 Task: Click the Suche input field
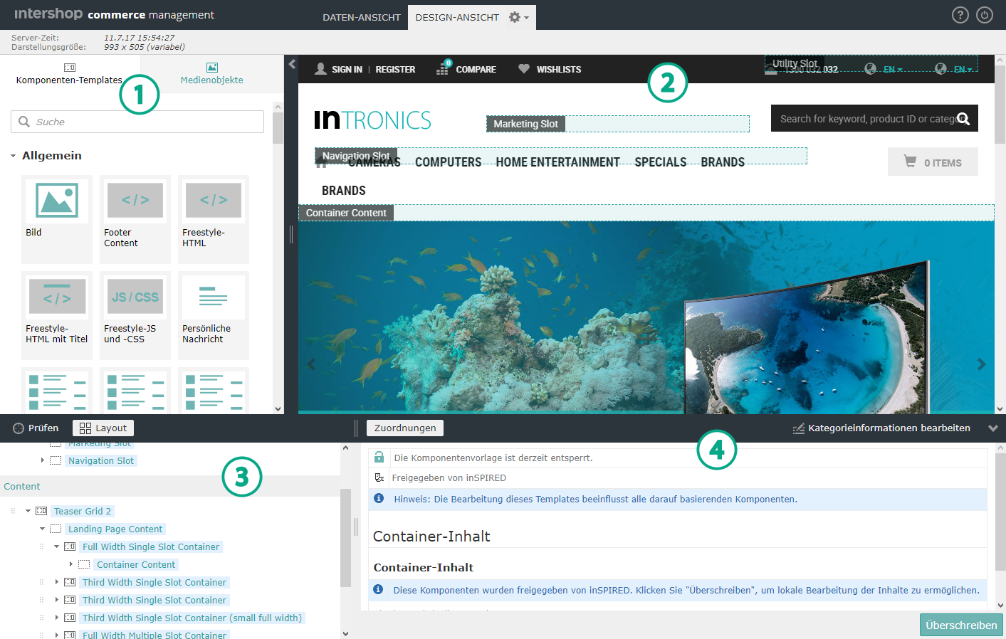click(137, 121)
